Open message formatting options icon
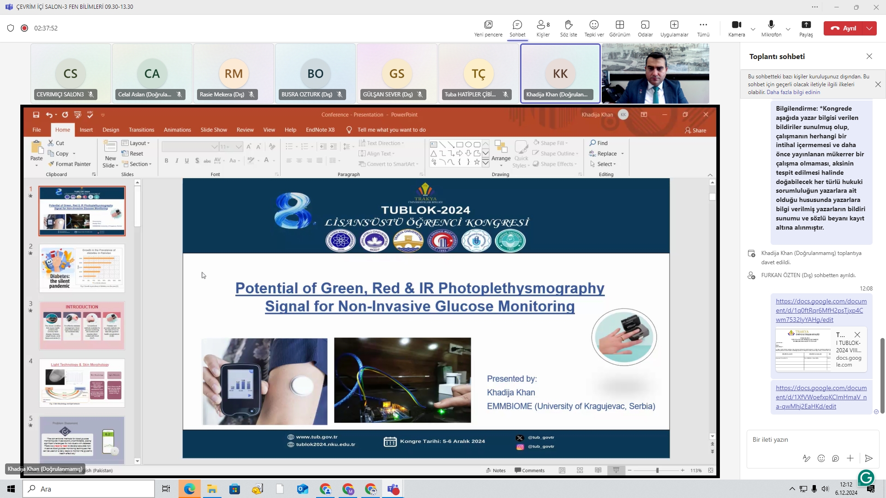Screen dimensions: 886x498 pyautogui.click(x=807, y=458)
